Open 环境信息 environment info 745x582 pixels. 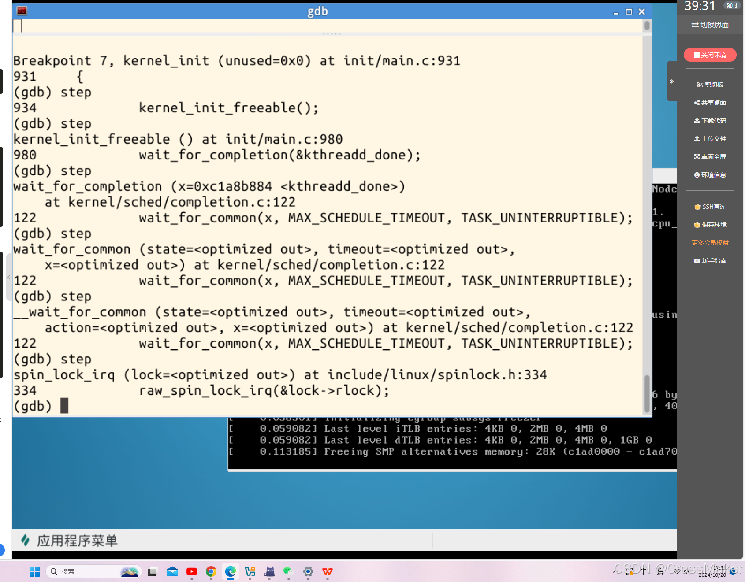[x=710, y=175]
